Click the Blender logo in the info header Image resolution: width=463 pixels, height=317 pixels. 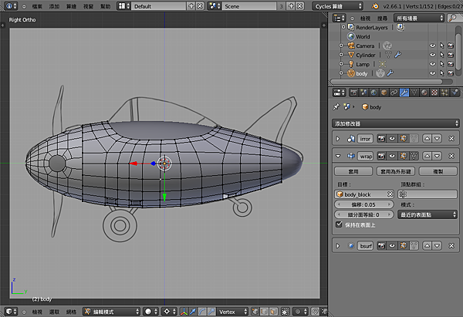pos(375,6)
